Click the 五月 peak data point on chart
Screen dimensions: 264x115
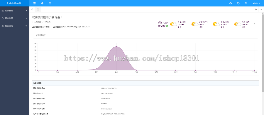116,47
